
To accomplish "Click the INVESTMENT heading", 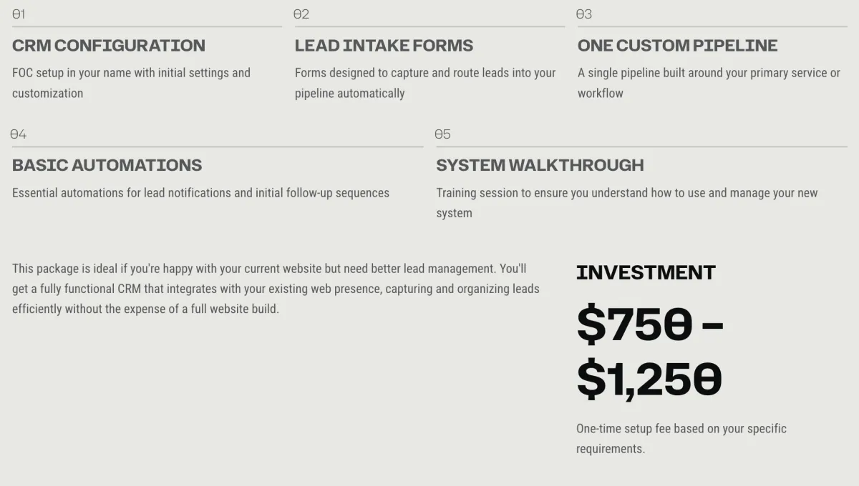I will 646,272.
